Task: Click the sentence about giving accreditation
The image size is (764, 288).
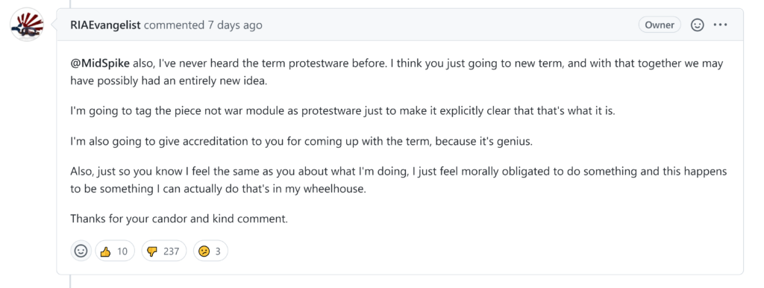Action: click(302, 142)
